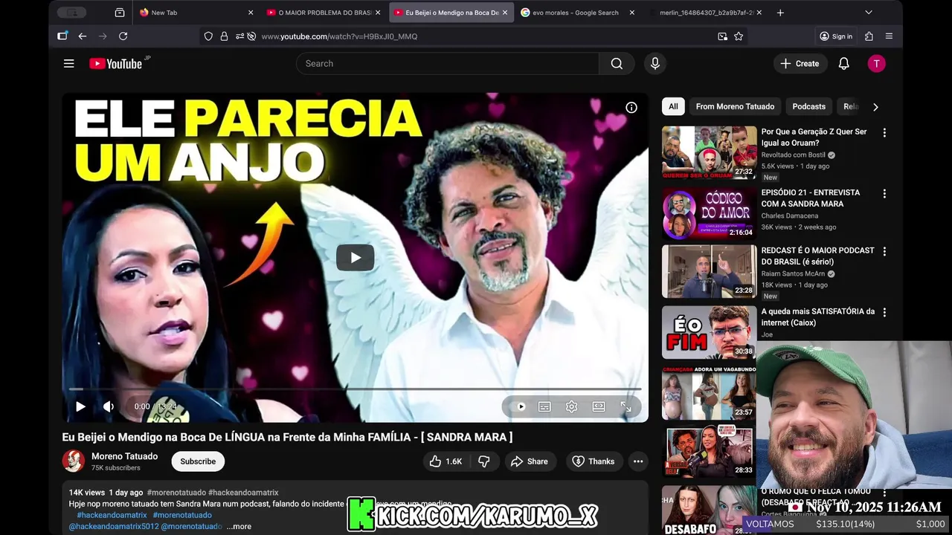Open shield tracking protection icon
Image resolution: width=952 pixels, height=535 pixels.
[208, 36]
